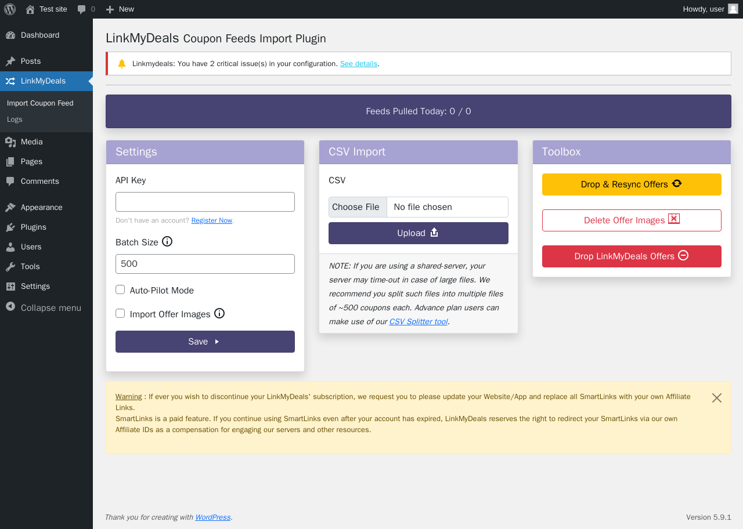Click the Plugins plug icon

(10, 227)
